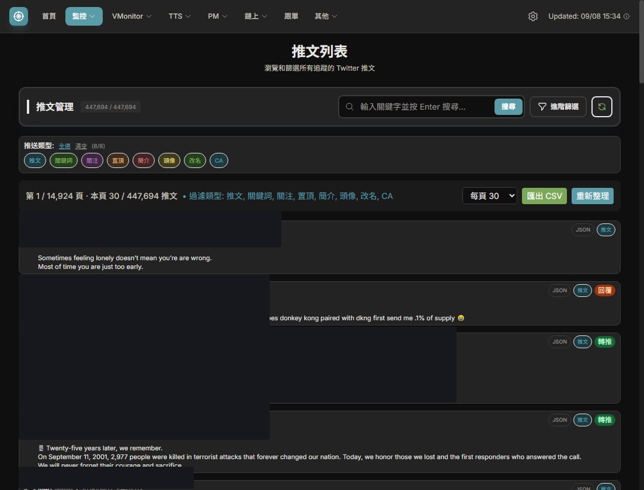Toggle the CA type filter chip
Screen dimensions: 644x490
coord(219,160)
